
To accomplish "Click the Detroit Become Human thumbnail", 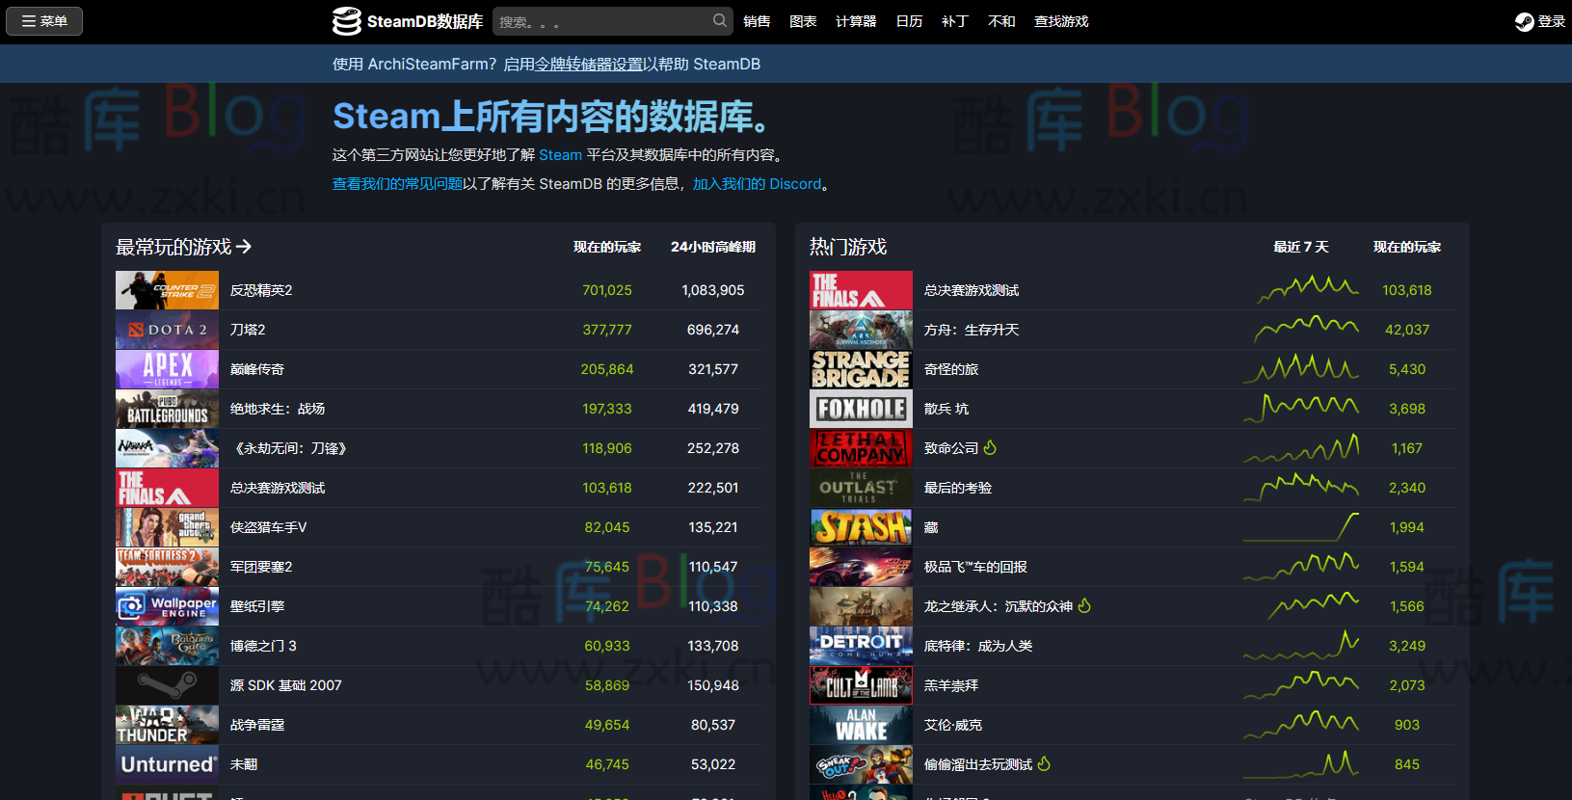I will pyautogui.click(x=861, y=646).
